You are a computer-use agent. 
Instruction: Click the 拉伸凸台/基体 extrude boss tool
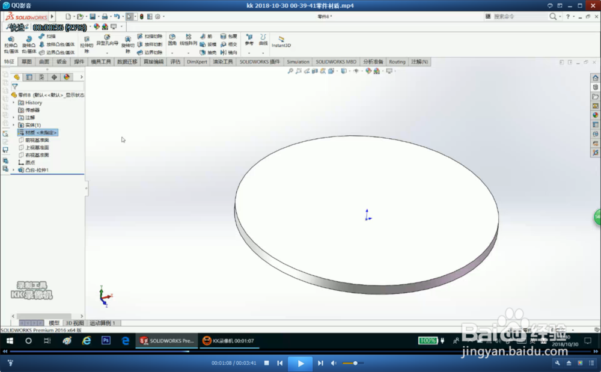coord(11,45)
